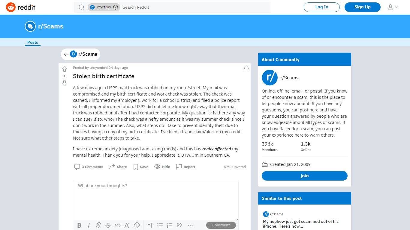Hide this post

(x=162, y=167)
